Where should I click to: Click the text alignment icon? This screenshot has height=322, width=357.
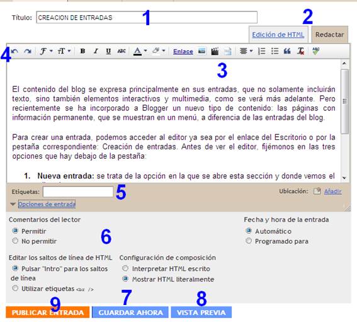coord(243,51)
